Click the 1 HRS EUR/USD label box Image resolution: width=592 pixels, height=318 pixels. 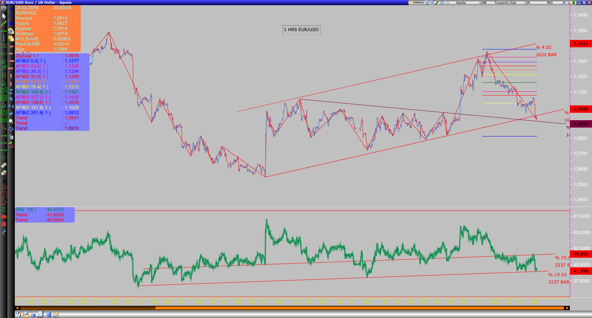[x=301, y=30]
